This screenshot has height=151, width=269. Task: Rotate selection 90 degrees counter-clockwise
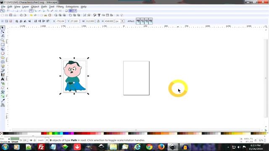[x=17, y=21]
